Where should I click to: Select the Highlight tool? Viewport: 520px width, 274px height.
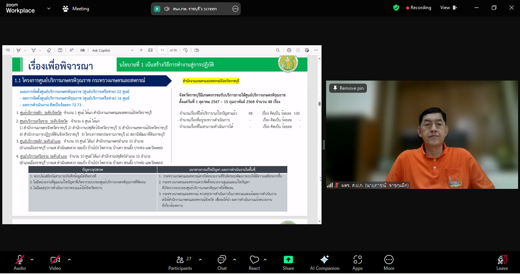34,50
